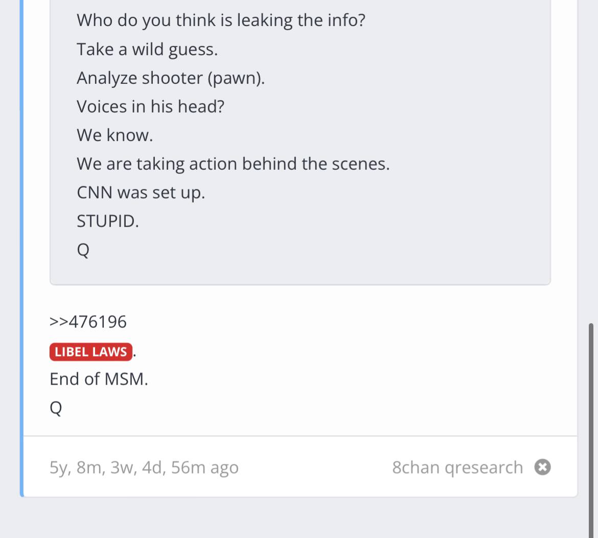The image size is (598, 538).
Task: Click "We are taking action behind the scenes."
Action: [x=233, y=164]
